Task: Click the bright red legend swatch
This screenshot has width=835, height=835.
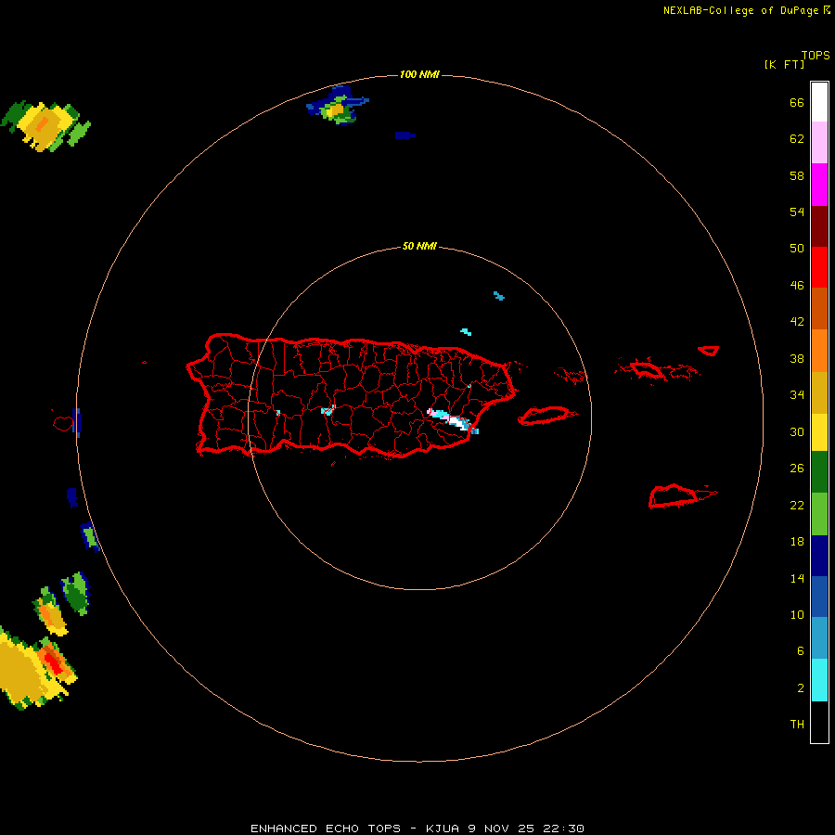Action: [x=819, y=267]
